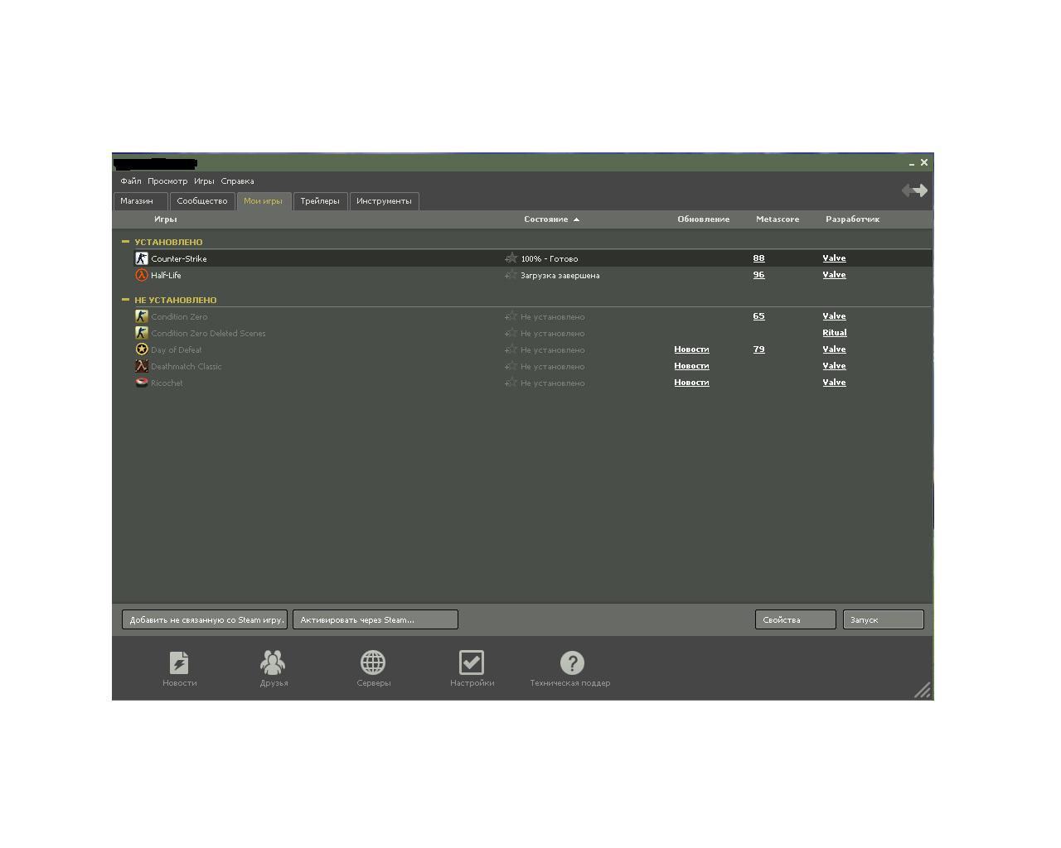The image size is (1061, 848).
Task: Open the Файл menu
Action: click(131, 181)
